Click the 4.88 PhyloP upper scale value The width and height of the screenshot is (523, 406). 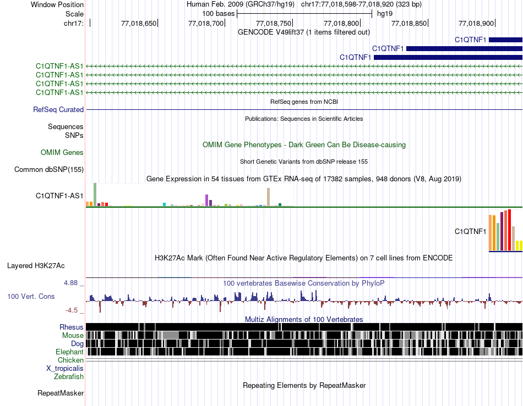pos(70,283)
